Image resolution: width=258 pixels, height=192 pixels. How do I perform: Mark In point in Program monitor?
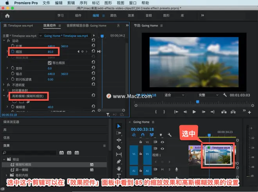pos(156,112)
